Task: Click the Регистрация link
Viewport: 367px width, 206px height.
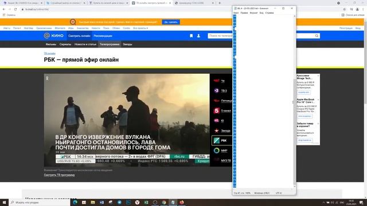Action: click(x=346, y=28)
